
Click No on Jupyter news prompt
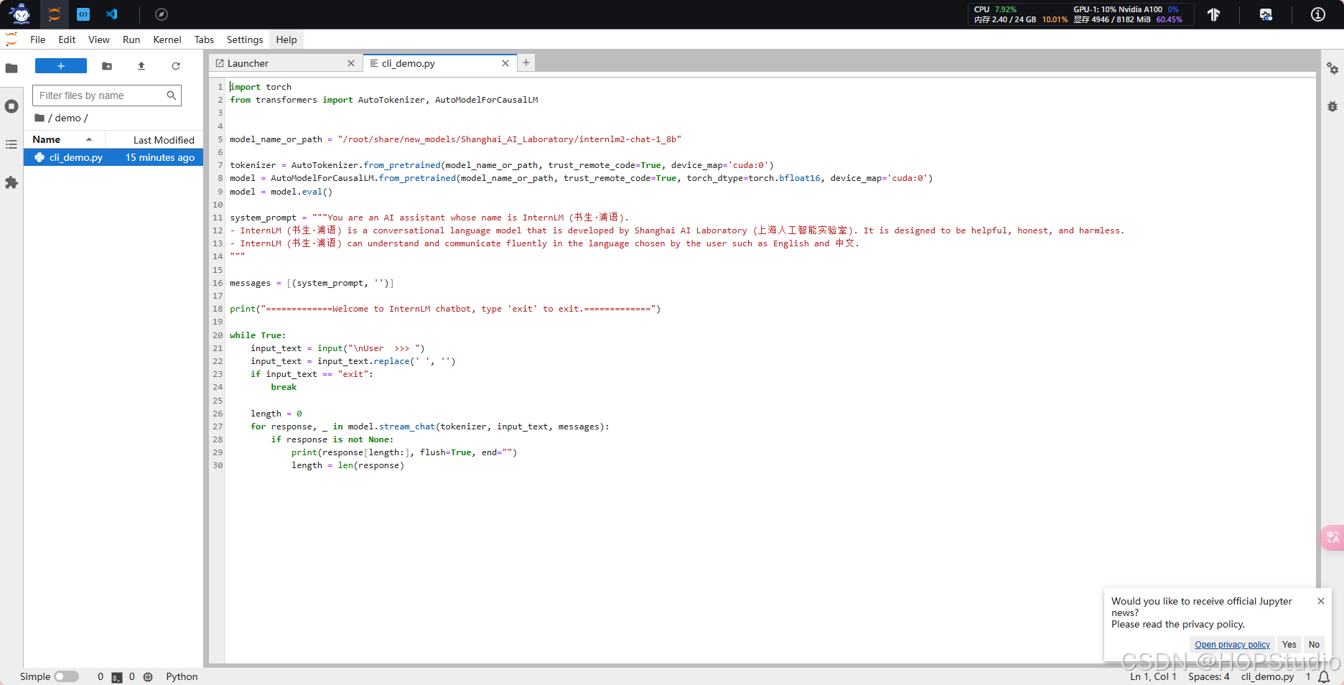click(1314, 645)
